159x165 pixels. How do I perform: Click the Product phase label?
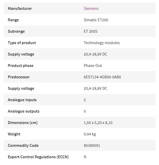[21, 66]
